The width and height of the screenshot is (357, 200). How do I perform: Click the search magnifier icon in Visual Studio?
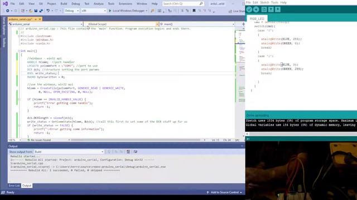[x=201, y=4]
